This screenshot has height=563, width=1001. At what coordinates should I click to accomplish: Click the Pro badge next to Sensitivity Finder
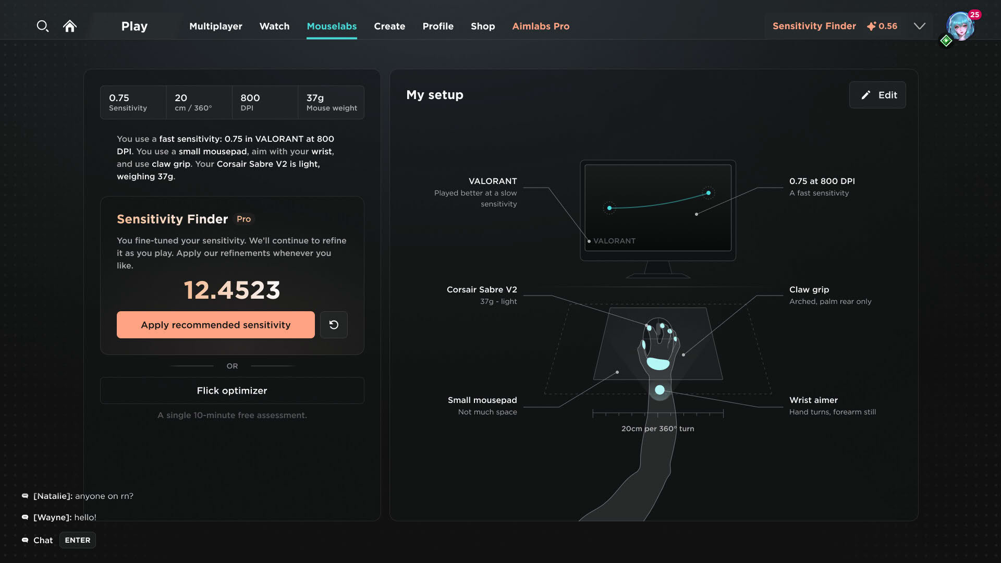coord(243,219)
